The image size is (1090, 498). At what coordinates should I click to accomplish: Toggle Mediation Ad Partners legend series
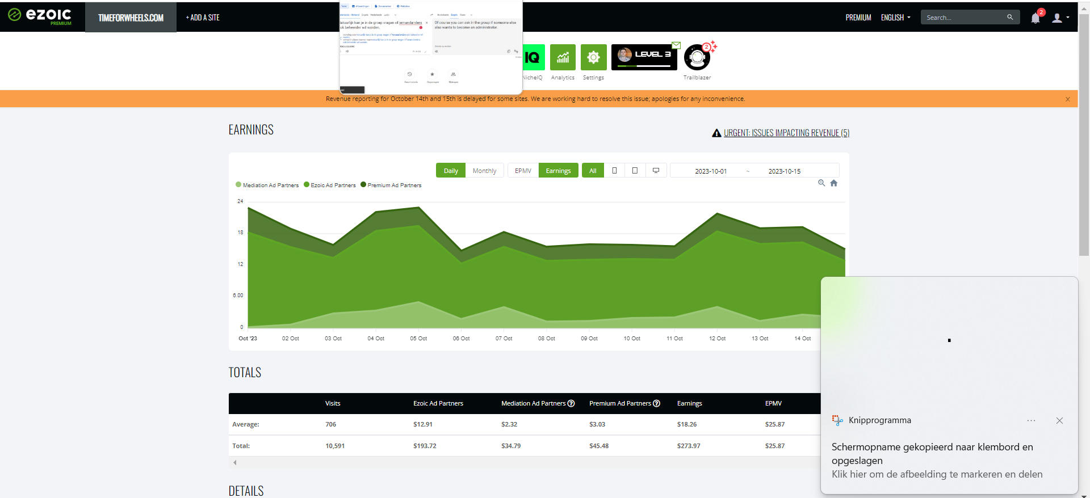pos(267,185)
